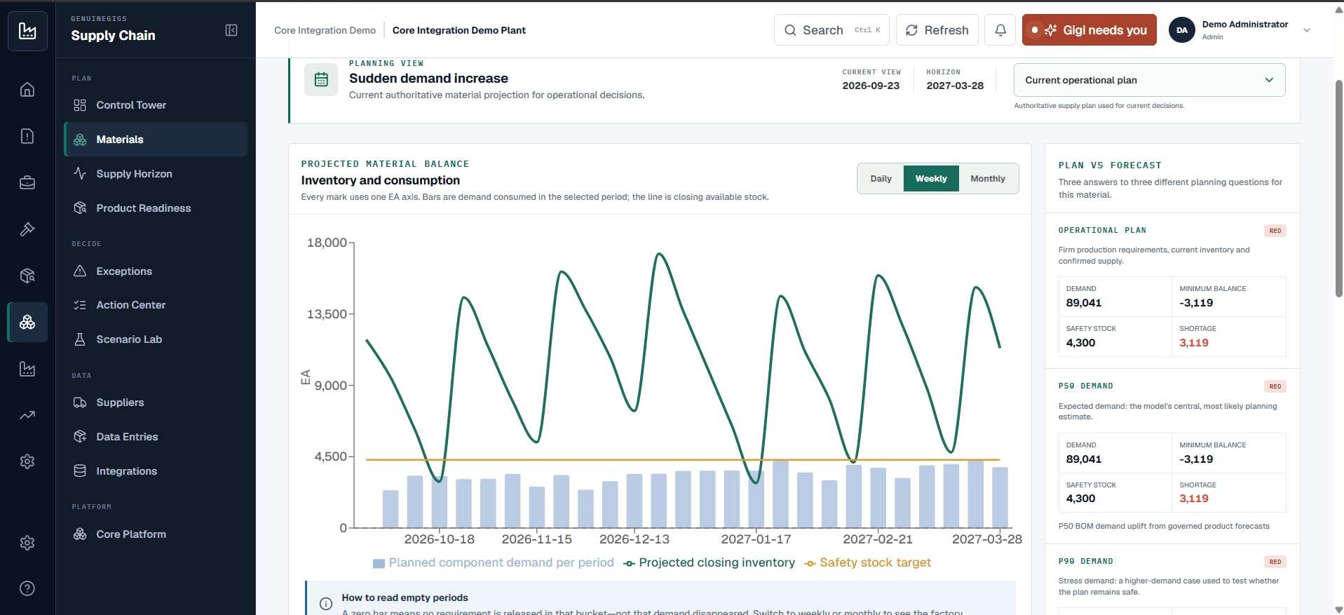This screenshot has width=1344, height=615.
Task: Open Current operational plan dropdown
Action: click(x=1149, y=80)
